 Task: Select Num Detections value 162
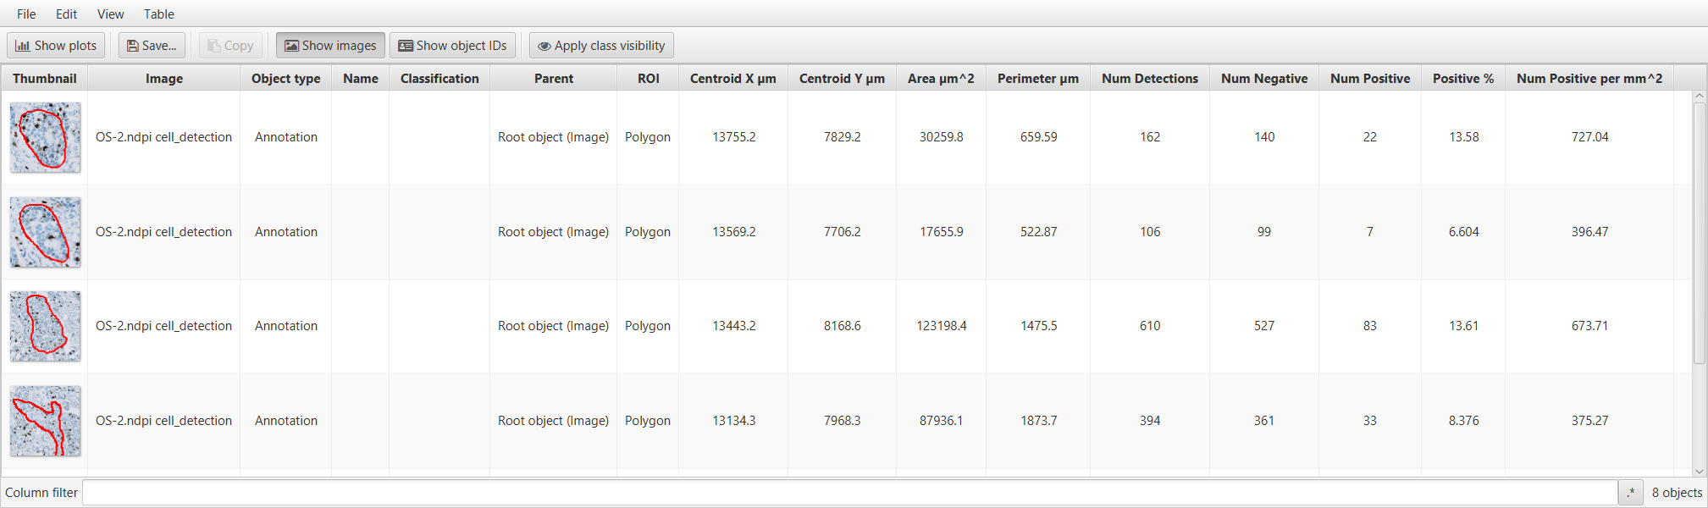(1150, 137)
